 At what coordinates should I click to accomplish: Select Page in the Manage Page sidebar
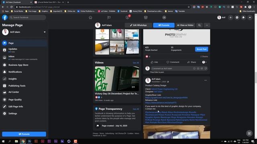point(24,43)
